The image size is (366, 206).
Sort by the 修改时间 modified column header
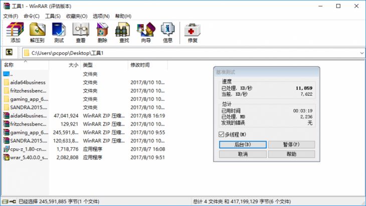[148, 65]
